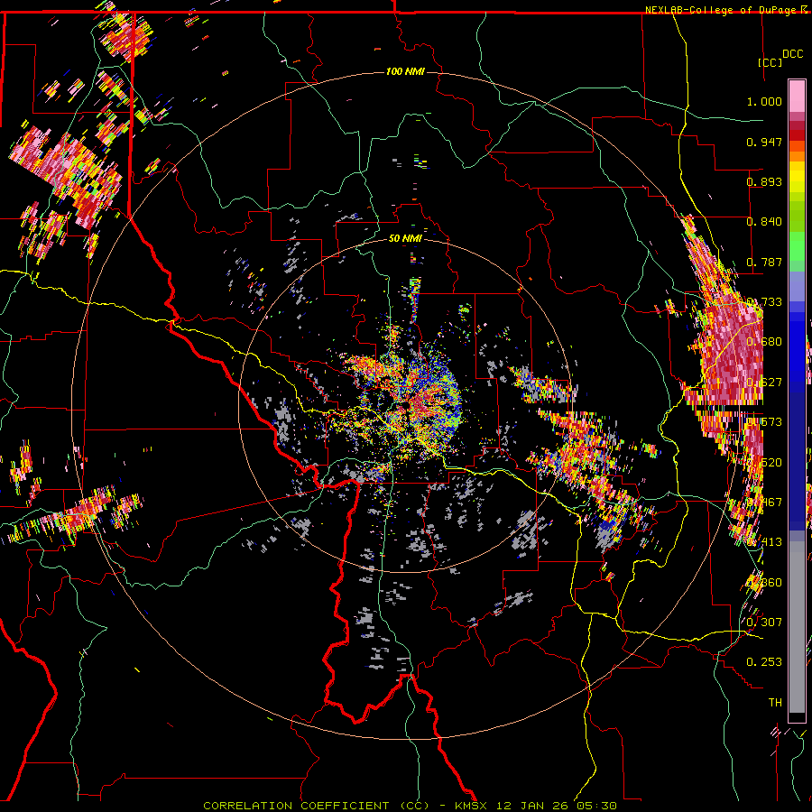Click the 0.307 scale value

coord(764,622)
